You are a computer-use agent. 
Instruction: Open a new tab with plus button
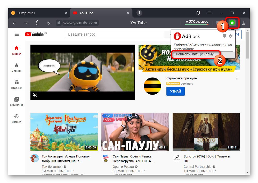[x=139, y=13]
